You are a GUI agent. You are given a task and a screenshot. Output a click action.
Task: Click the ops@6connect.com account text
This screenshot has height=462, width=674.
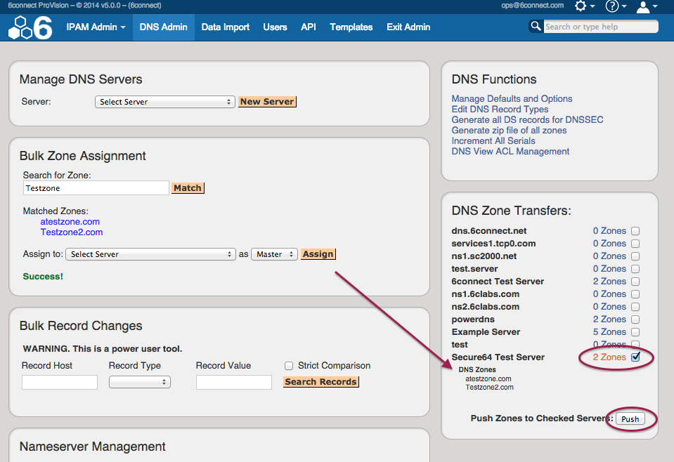coord(532,6)
